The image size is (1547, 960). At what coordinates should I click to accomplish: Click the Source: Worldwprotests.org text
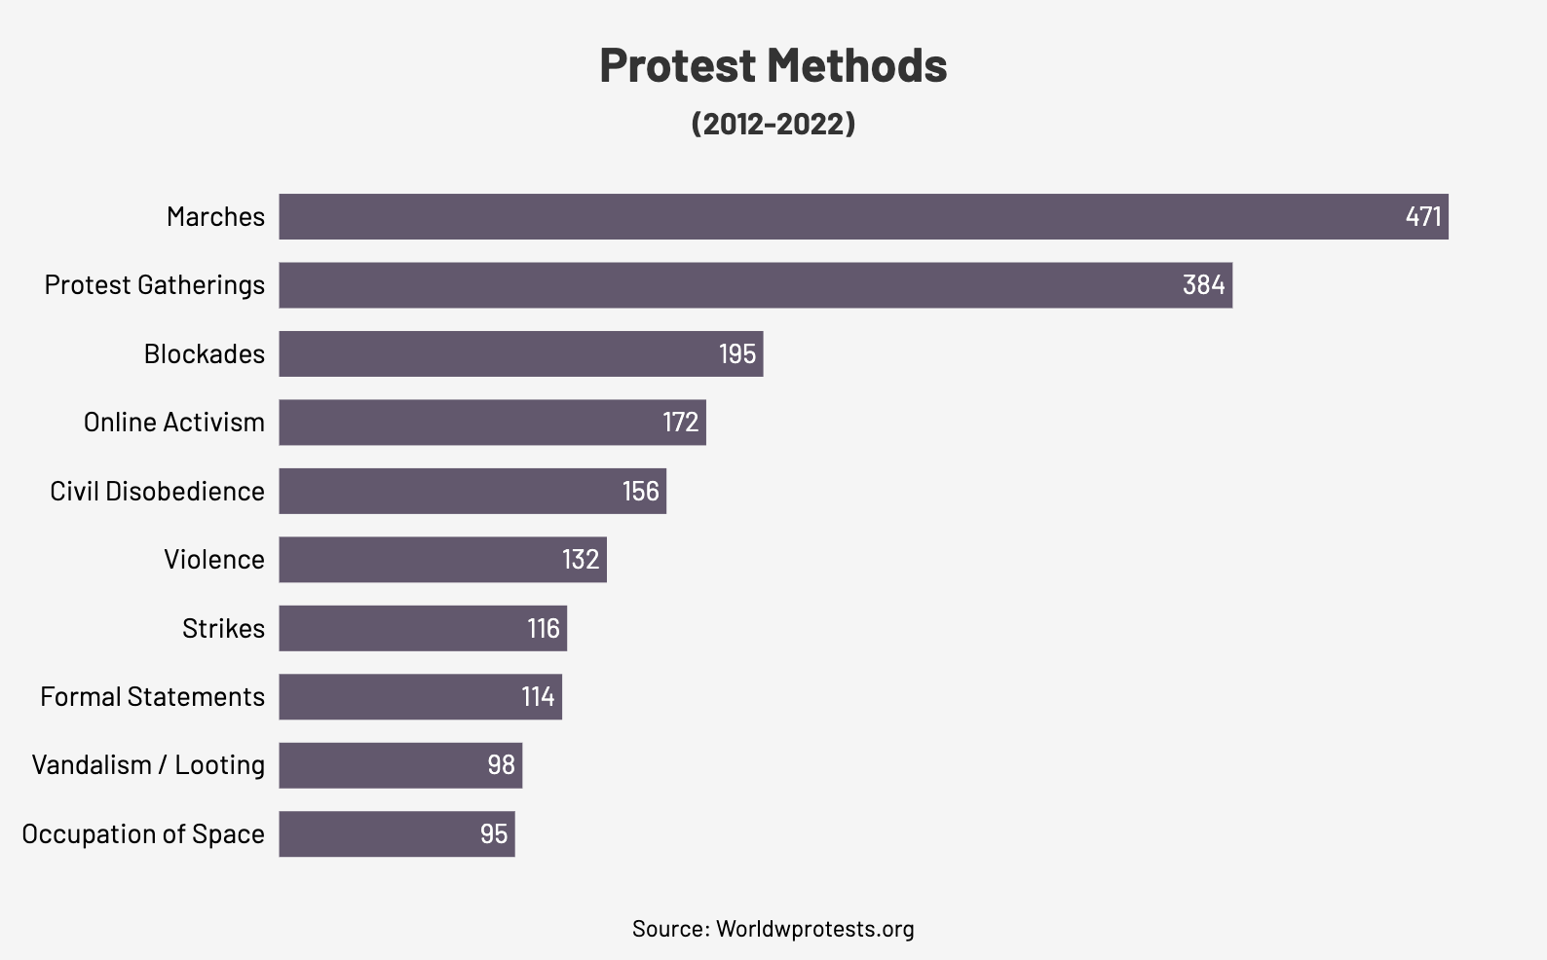(773, 929)
